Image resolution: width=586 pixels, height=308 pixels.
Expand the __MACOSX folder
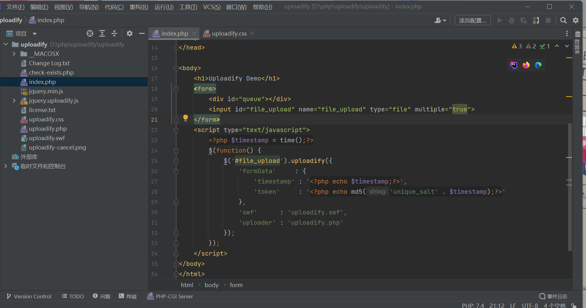click(14, 54)
